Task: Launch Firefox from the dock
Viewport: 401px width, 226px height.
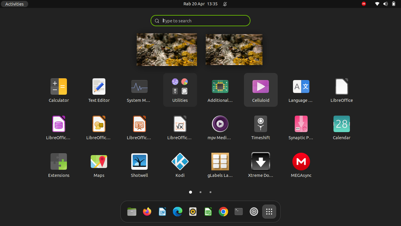Action: 147,212
